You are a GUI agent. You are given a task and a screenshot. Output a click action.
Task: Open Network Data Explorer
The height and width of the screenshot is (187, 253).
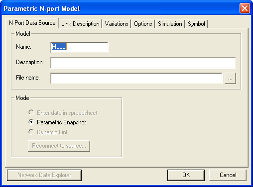(x=44, y=175)
